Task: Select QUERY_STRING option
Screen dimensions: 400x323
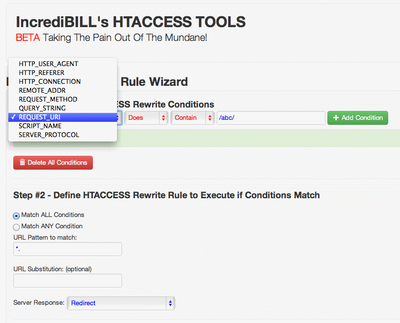Action: pos(42,108)
